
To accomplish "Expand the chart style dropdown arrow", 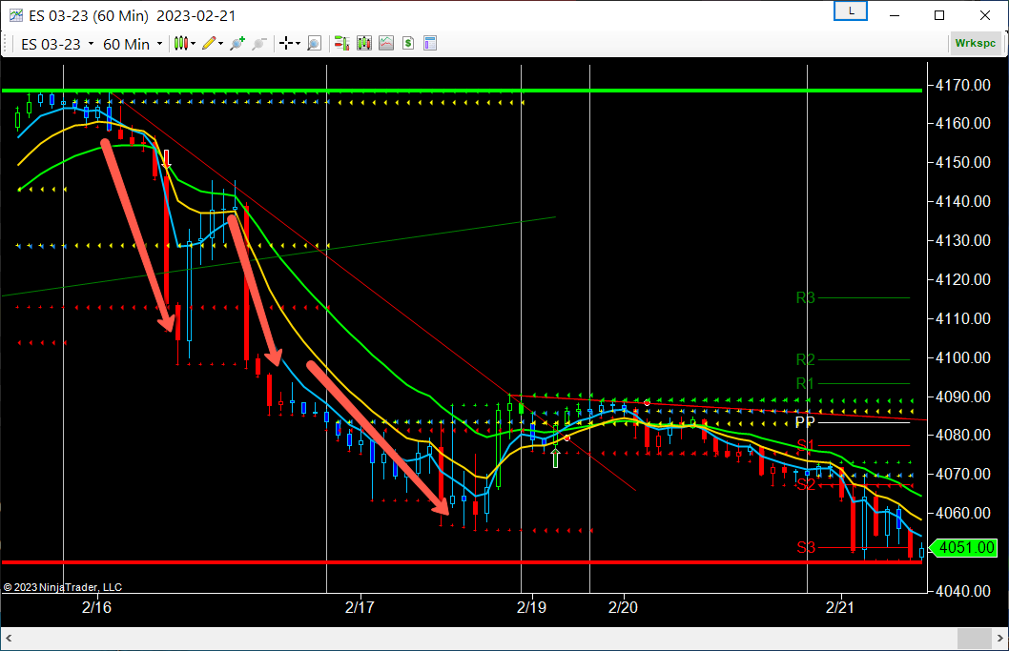I will [x=193, y=44].
